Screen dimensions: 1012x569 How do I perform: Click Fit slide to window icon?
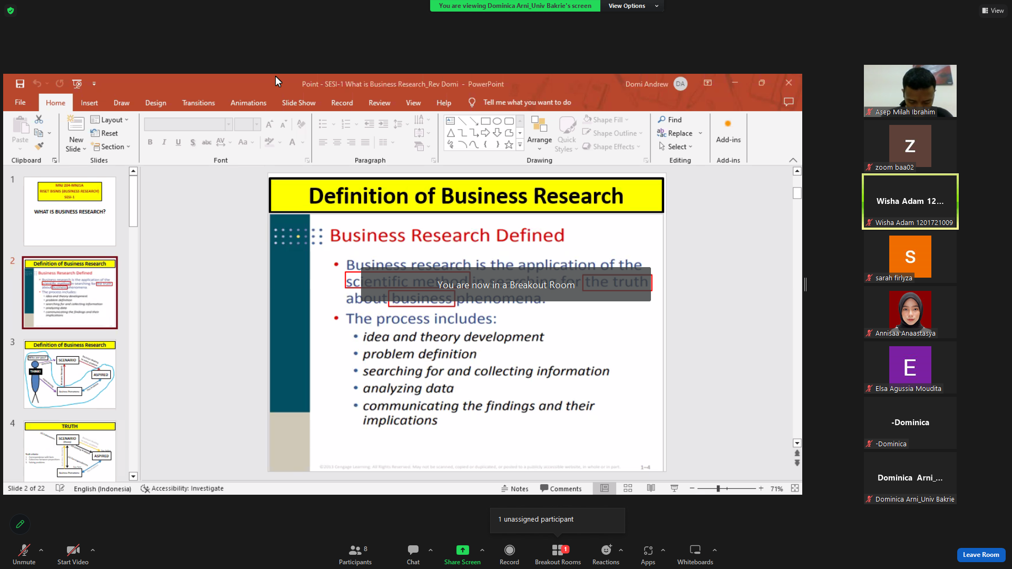(795, 488)
